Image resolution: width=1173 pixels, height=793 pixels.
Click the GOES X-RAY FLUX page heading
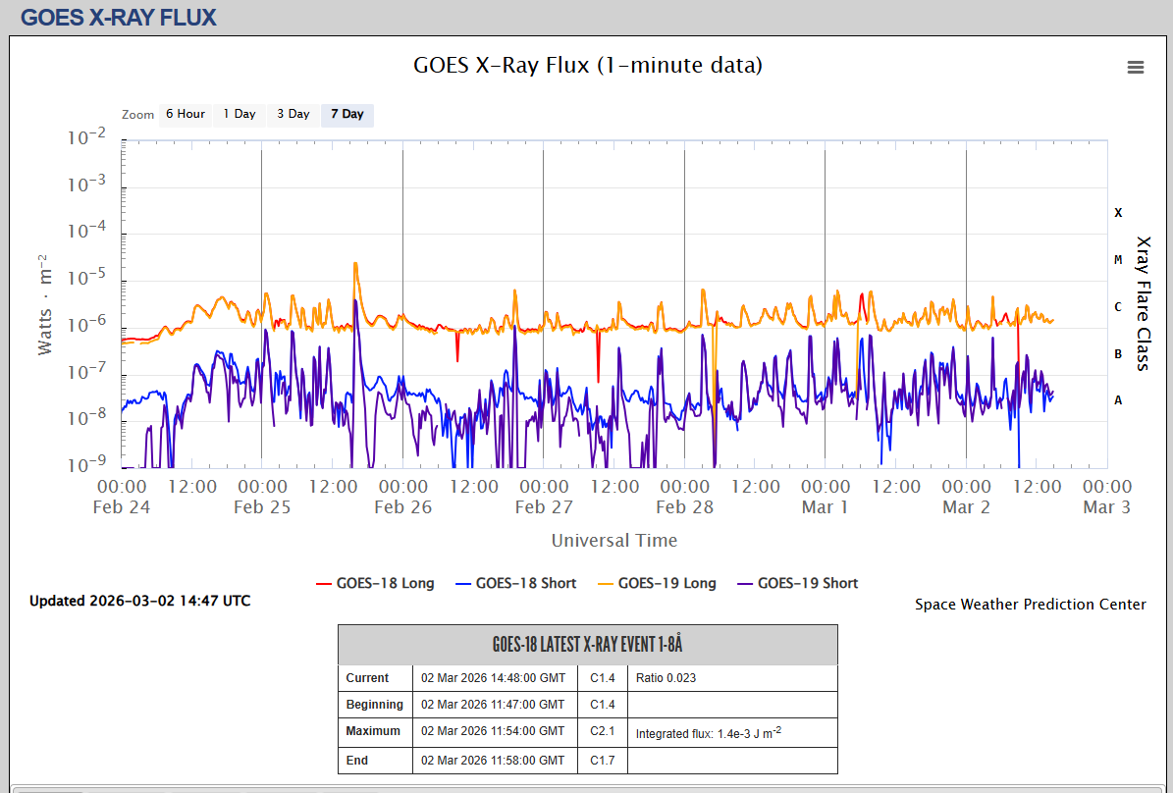pos(118,17)
